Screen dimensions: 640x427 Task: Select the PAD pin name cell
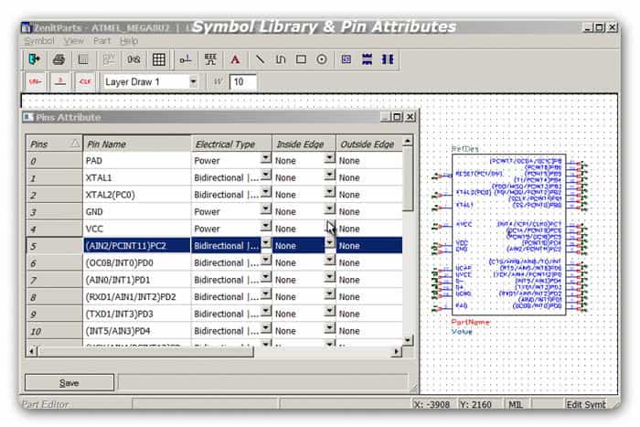tap(137, 161)
